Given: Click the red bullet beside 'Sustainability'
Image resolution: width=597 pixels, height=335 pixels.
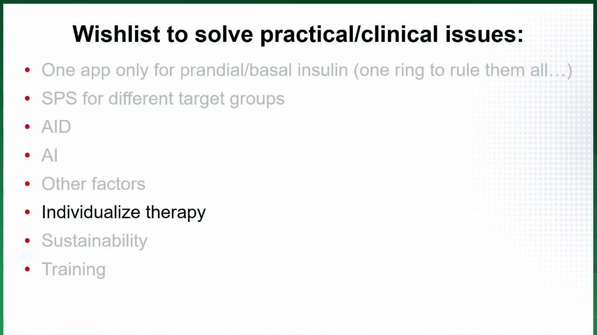Looking at the screenshot, I should pos(27,241).
